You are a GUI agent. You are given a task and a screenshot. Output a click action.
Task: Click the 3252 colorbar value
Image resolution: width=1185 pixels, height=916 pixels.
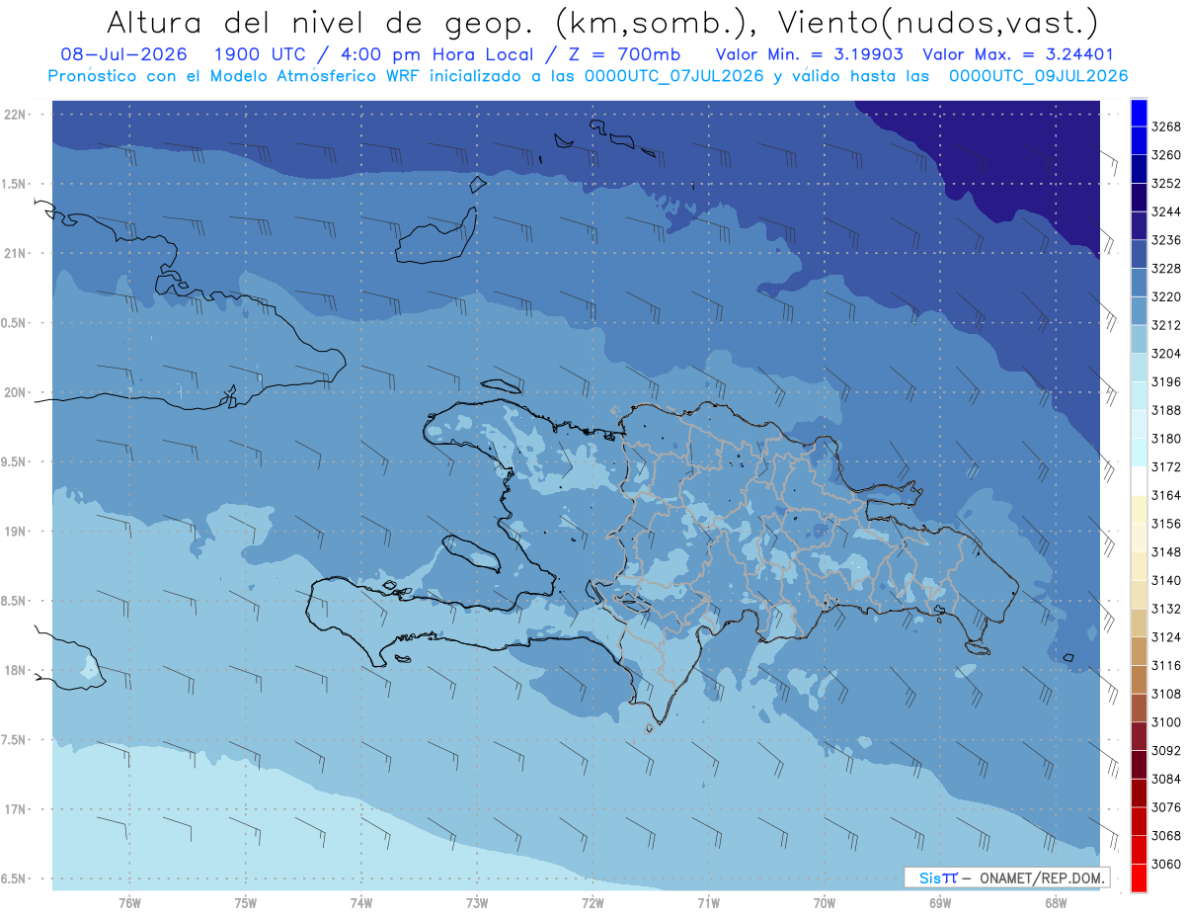(x=1166, y=183)
